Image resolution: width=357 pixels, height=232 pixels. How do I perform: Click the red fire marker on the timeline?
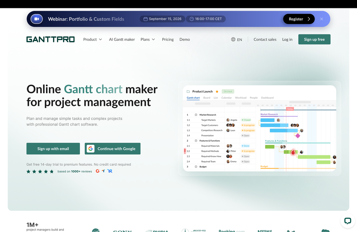click(293, 152)
